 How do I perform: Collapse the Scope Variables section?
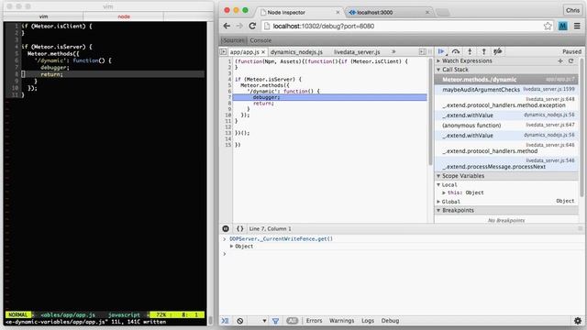pos(438,176)
